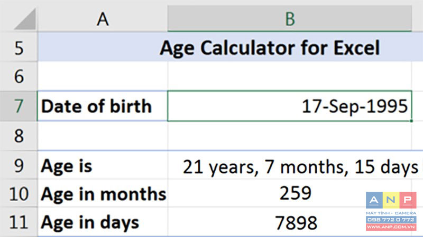Image resolution: width=423 pixels, height=237 pixels.
Task: Select column B header
Action: [x=289, y=18]
